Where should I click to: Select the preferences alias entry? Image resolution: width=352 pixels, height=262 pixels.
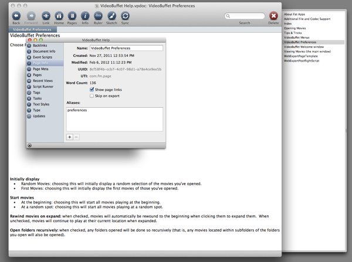[x=77, y=110]
